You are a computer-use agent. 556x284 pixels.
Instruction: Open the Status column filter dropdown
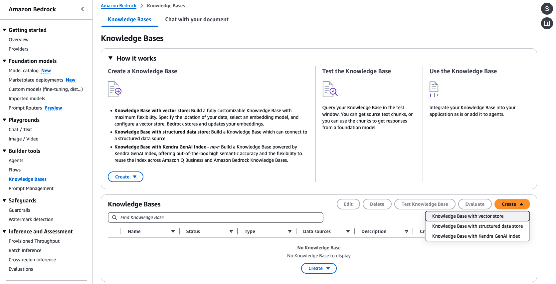[231, 231]
